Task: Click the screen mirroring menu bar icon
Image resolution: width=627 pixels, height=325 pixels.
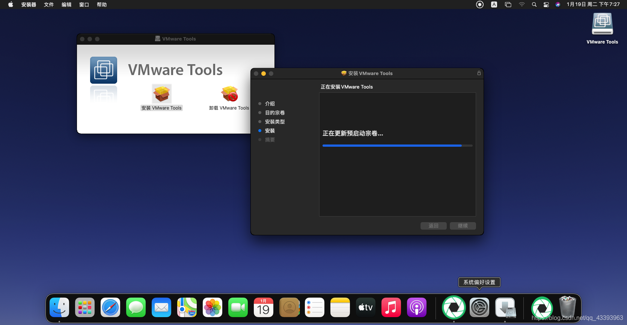Action: 508,5
